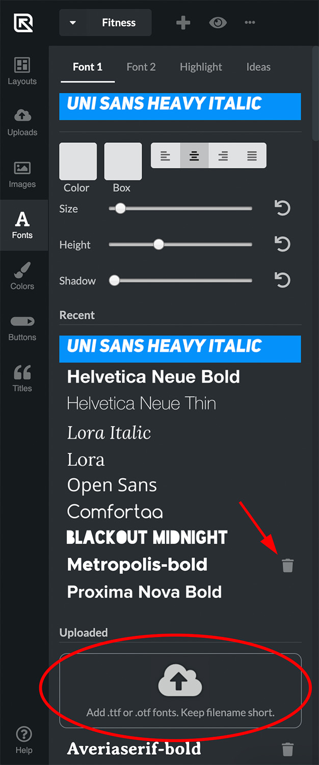Delete the Metropolis-bold font with trash icon
This screenshot has height=765, width=319.
288,565
